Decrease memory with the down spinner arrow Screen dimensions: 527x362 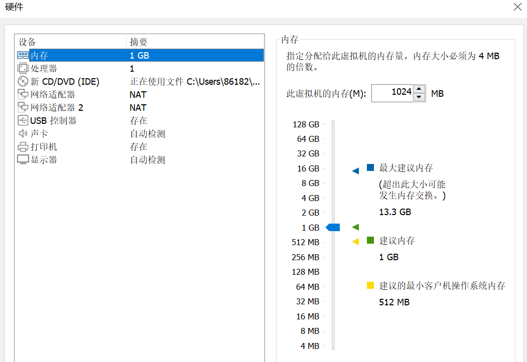click(420, 97)
